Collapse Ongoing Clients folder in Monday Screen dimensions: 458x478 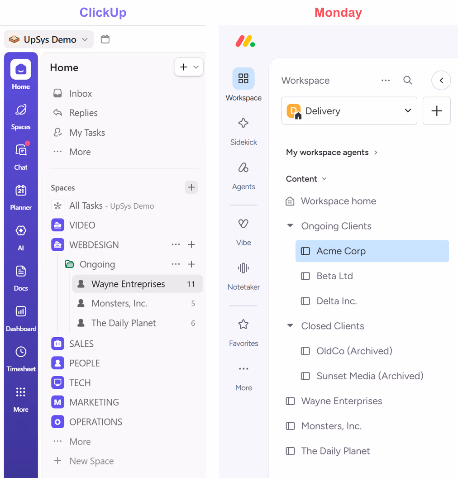[x=290, y=225]
